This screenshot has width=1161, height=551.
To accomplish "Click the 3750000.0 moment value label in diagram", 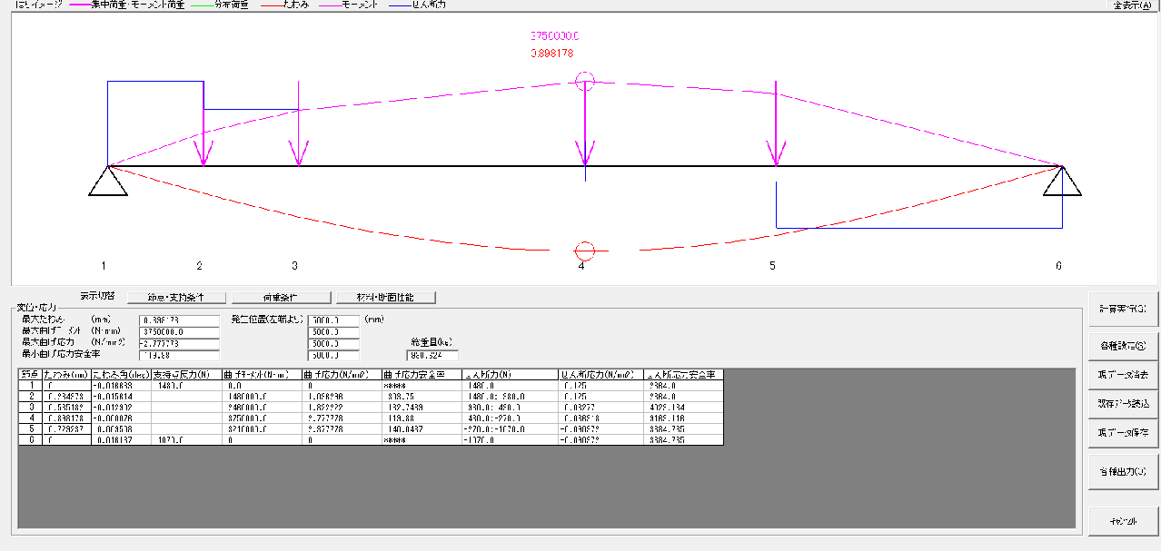I will [555, 36].
